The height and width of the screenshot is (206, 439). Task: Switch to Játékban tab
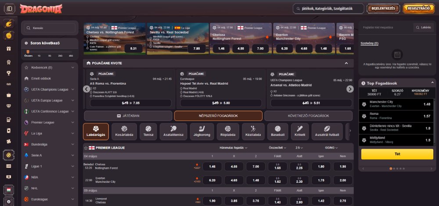[128, 116]
